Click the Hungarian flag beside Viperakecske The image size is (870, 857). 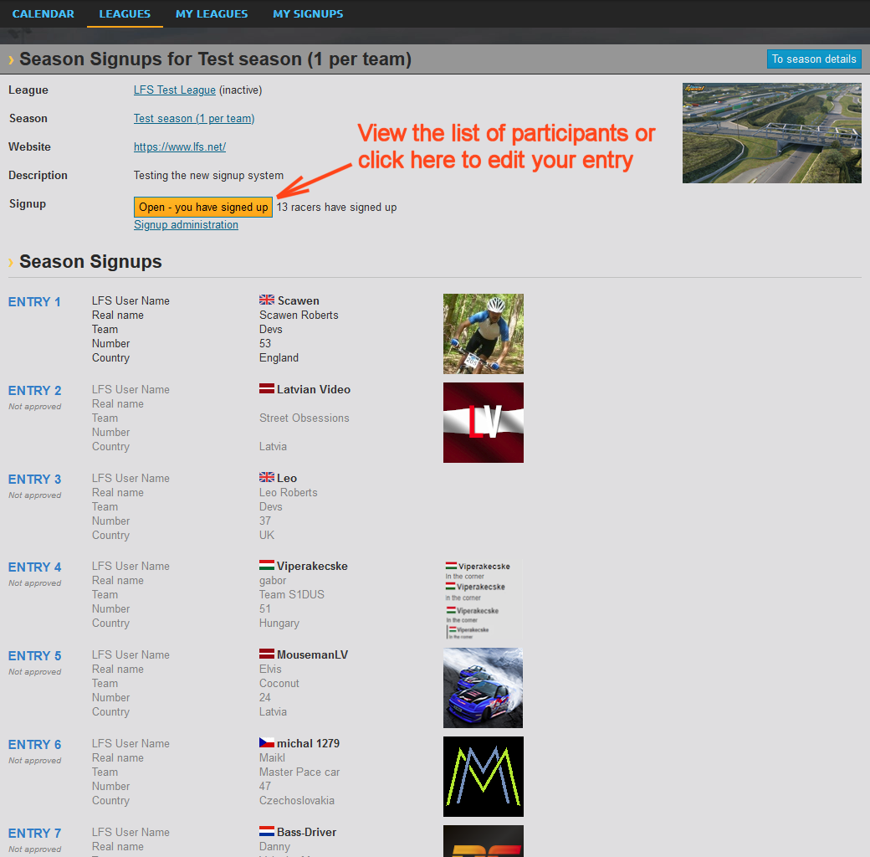coord(267,565)
